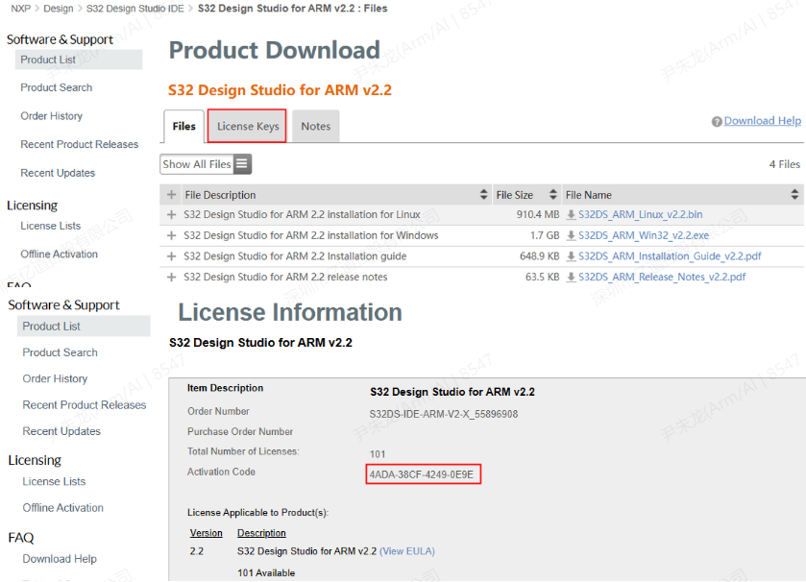Screen dimensions: 806x582
Task: Click download icon beside Installation Guide PDF
Action: [x=571, y=257]
